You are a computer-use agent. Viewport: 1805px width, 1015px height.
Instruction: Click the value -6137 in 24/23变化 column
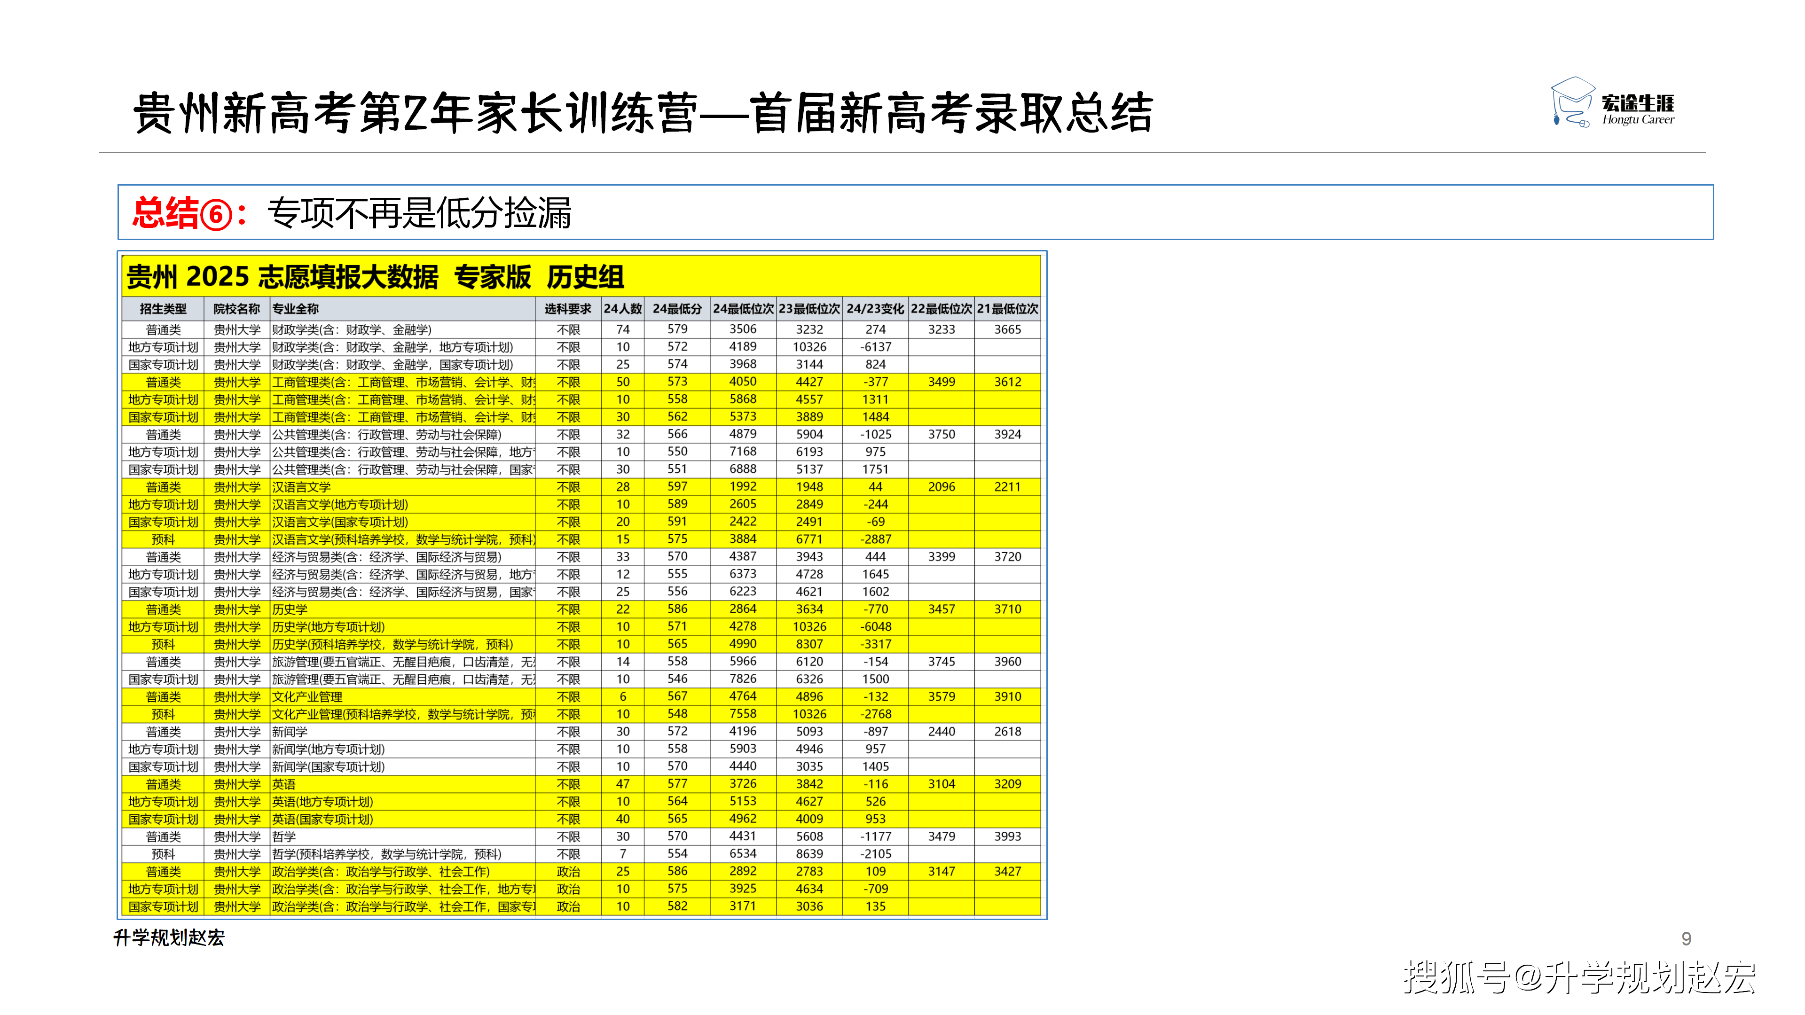click(x=876, y=347)
